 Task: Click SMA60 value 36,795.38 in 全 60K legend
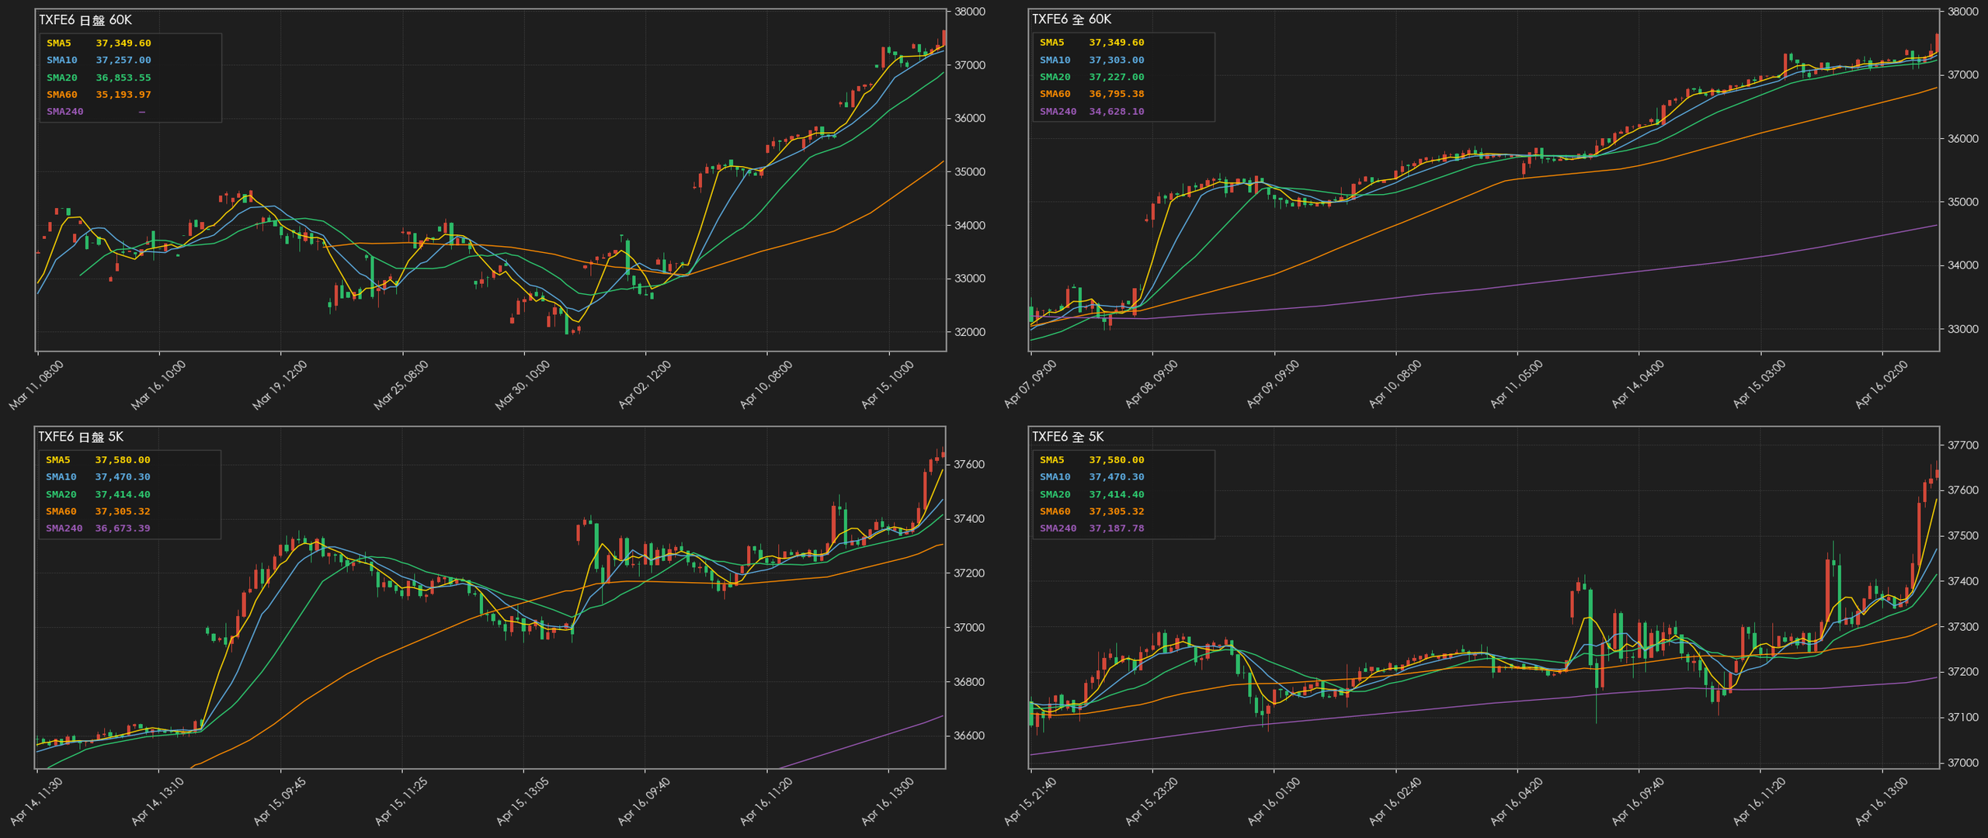tap(1116, 94)
